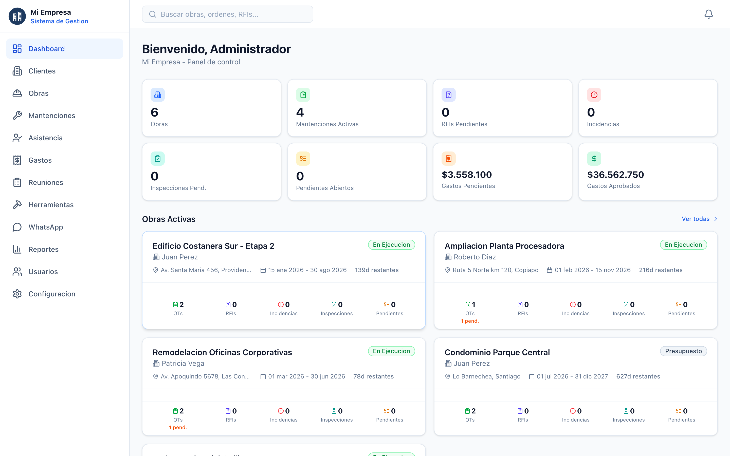
Task: Select the Reportes chart icon
Action: [x=17, y=250]
